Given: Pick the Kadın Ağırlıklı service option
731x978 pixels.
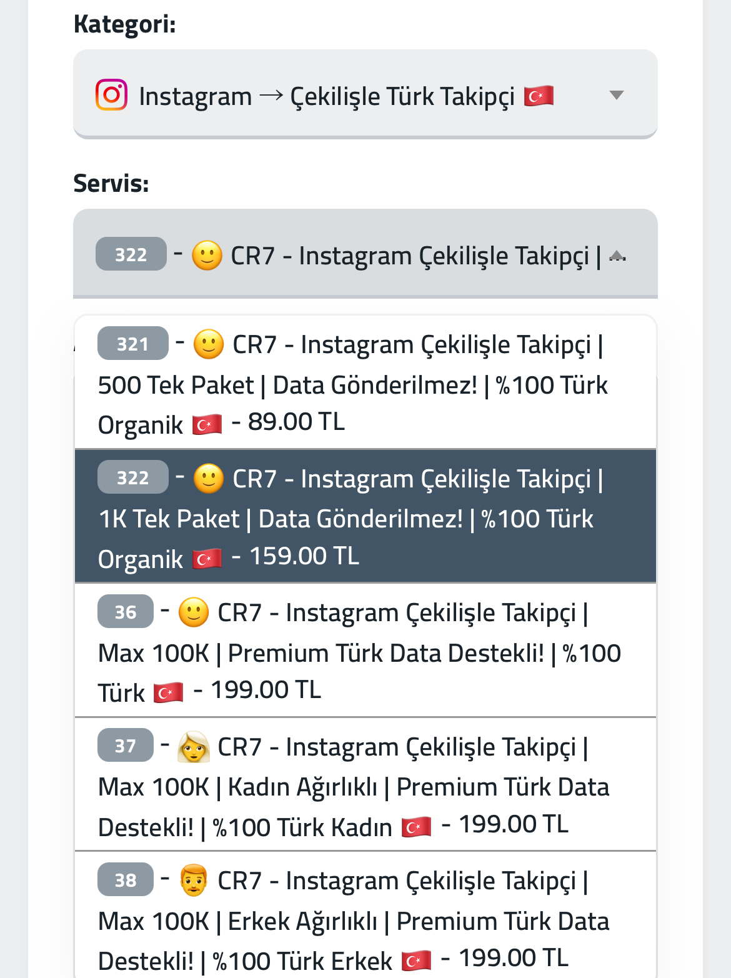Looking at the screenshot, I should click(x=365, y=784).
